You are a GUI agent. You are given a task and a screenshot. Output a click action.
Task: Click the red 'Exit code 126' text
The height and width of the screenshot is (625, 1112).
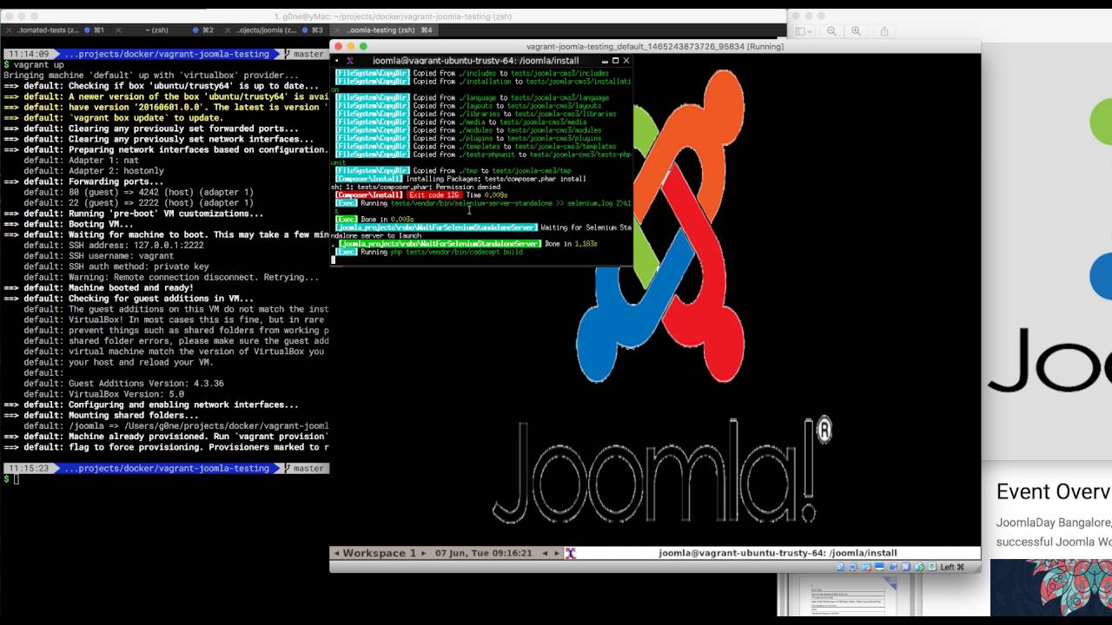point(434,195)
